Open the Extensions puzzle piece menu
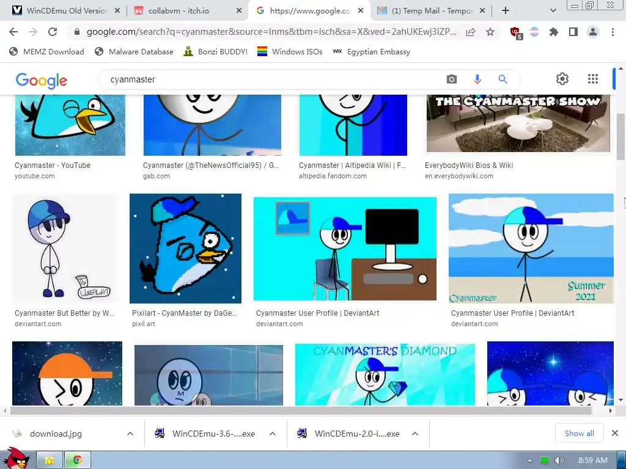This screenshot has height=469, width=626. point(553,32)
